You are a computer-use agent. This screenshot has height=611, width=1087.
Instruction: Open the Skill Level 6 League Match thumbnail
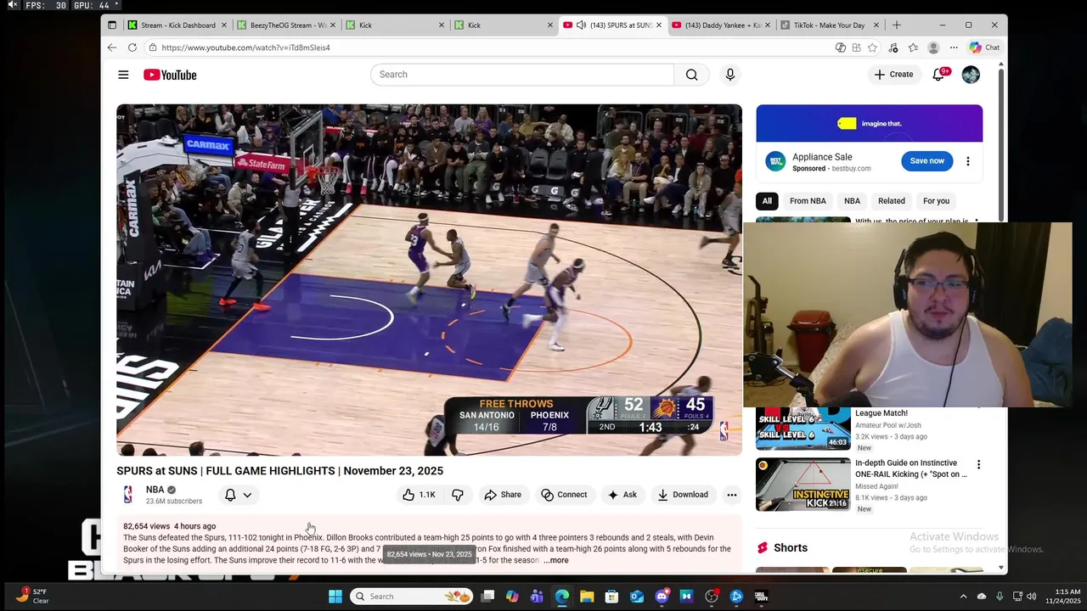pos(803,428)
